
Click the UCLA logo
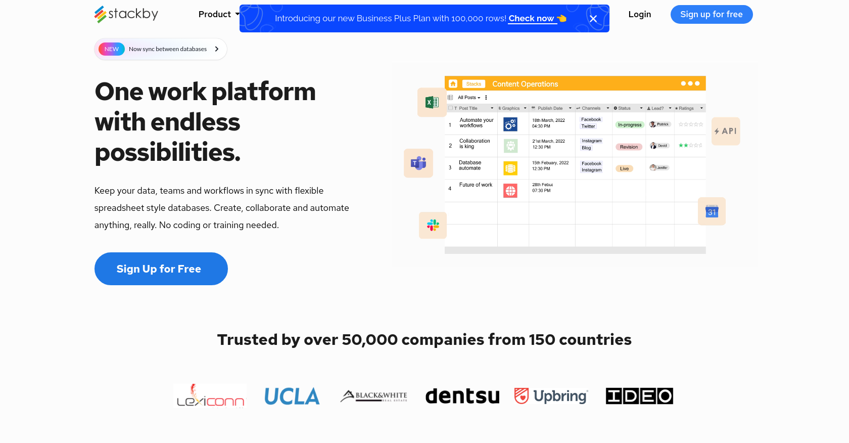click(x=292, y=396)
